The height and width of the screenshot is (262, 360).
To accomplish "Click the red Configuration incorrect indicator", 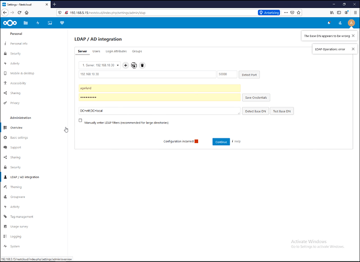I will (197, 141).
